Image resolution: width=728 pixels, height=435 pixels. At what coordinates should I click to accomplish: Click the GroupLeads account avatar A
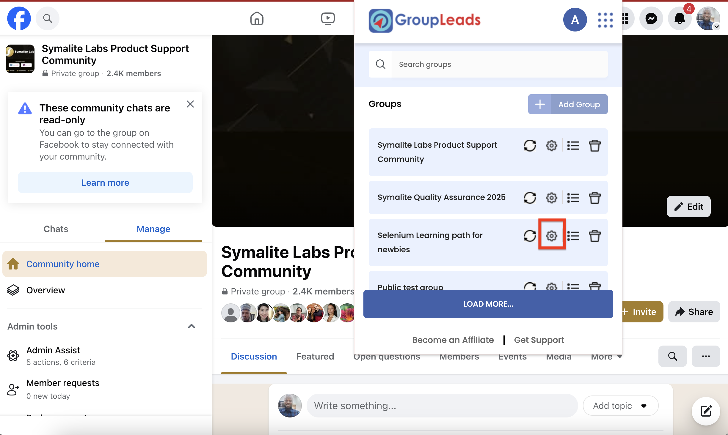point(575,20)
